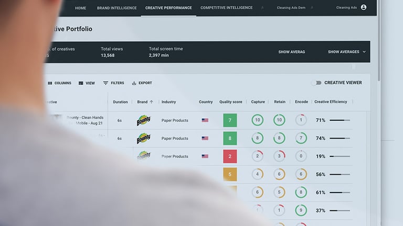Click the Retain column header
Viewport: 403px width, 226px height.
click(x=280, y=101)
